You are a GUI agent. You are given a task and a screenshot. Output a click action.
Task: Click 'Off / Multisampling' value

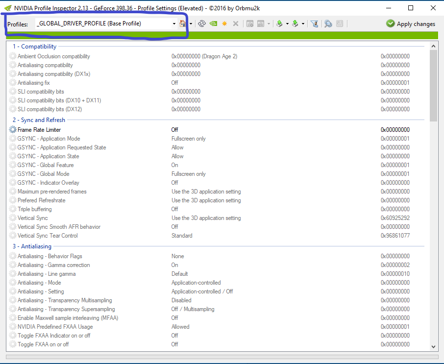coord(193,309)
